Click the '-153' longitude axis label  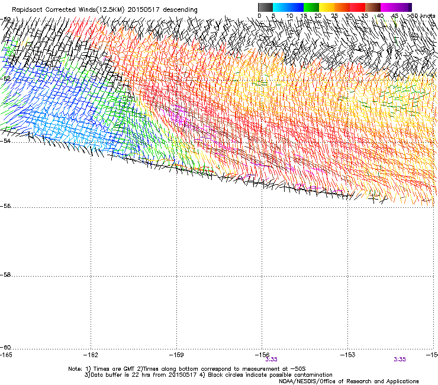coord(348,355)
